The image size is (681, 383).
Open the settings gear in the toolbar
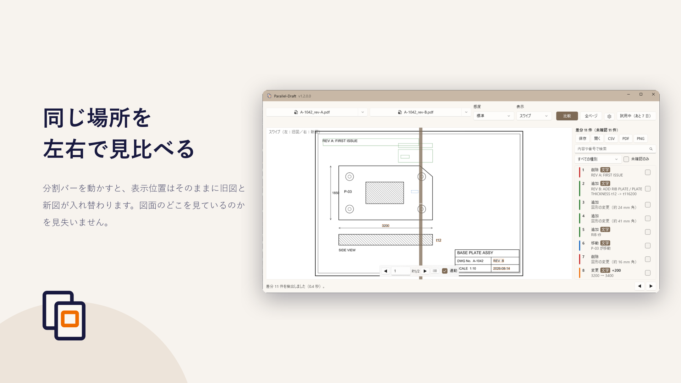pos(609,116)
